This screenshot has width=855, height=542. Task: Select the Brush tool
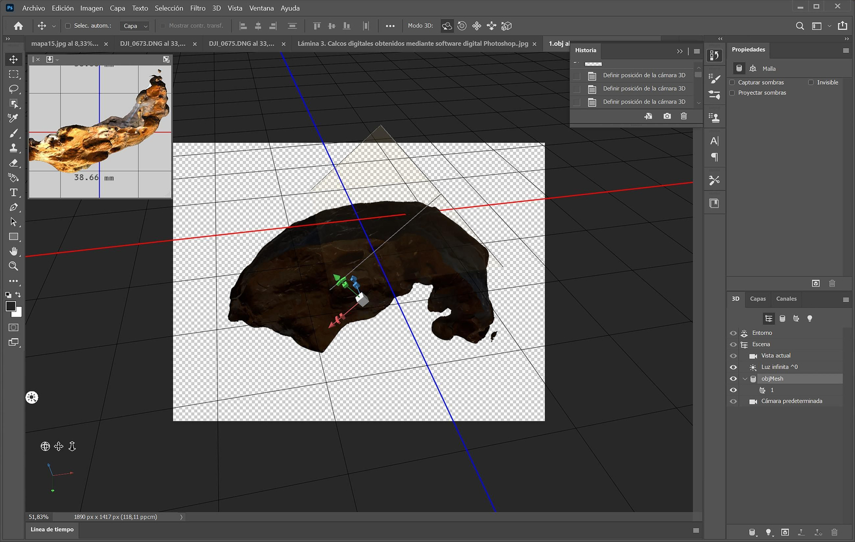(x=14, y=133)
